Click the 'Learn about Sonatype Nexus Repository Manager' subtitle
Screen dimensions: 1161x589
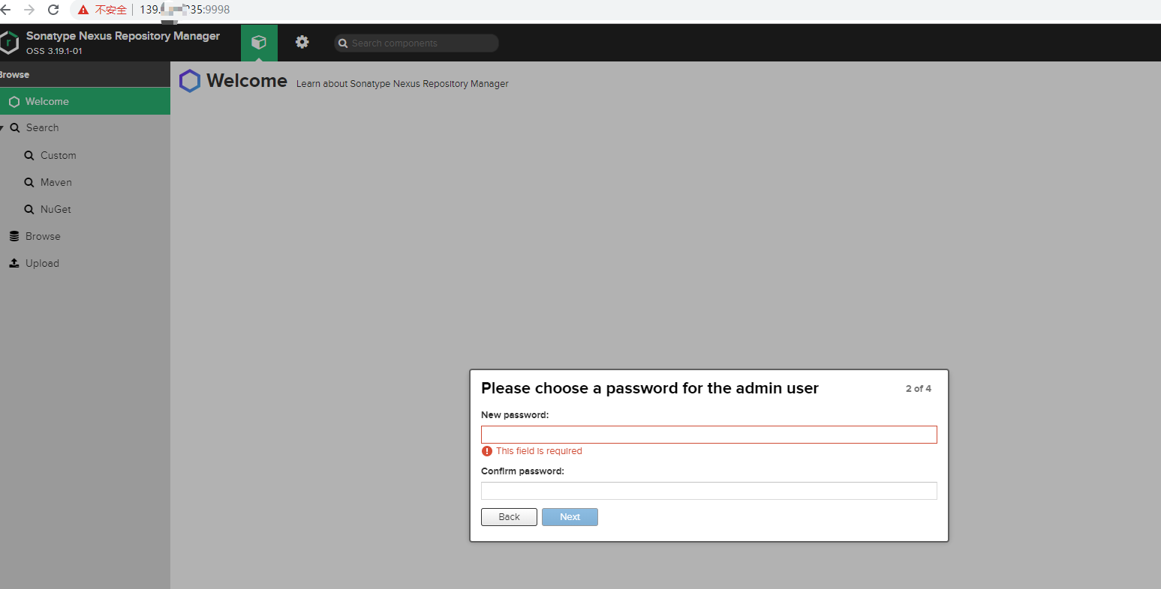(402, 84)
